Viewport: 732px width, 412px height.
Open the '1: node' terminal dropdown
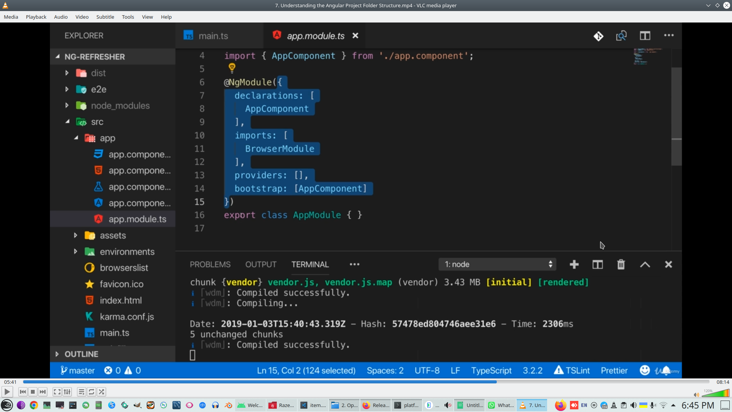pyautogui.click(x=497, y=264)
